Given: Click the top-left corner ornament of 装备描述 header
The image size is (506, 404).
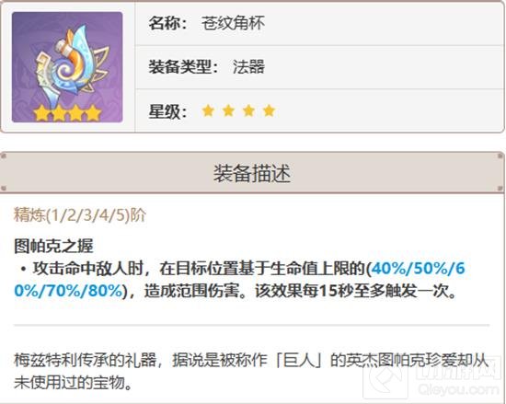Looking at the screenshot, I should [4, 156].
